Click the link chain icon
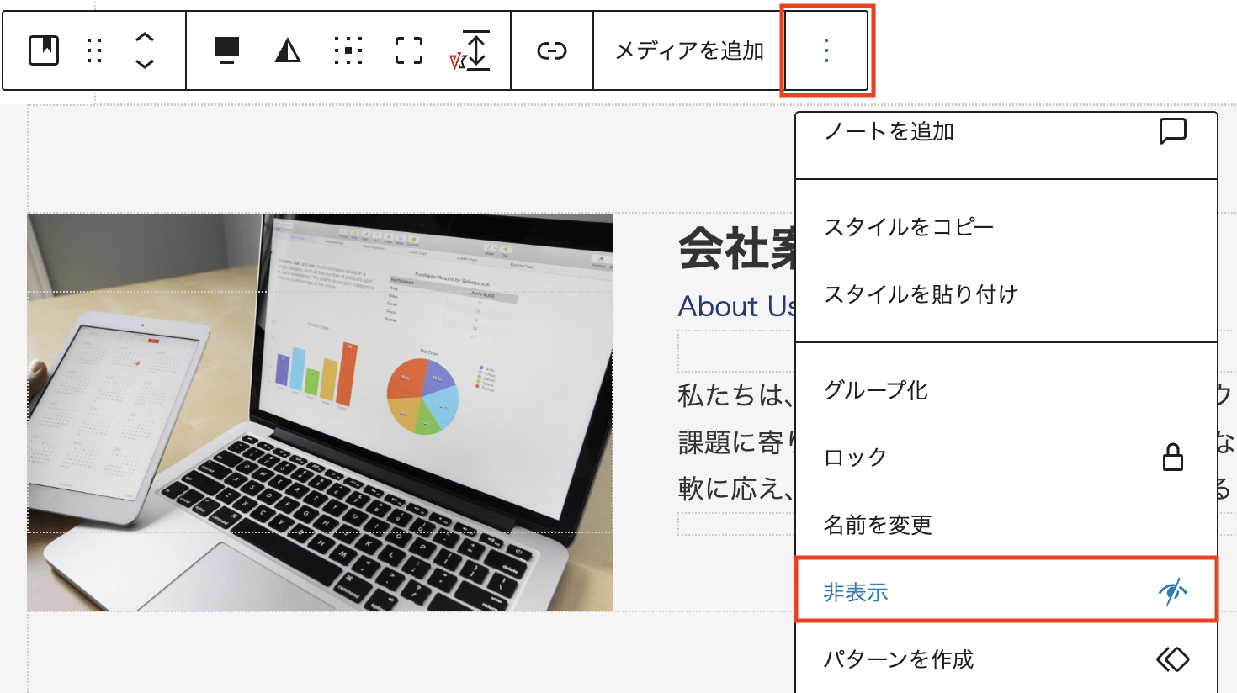1237x693 pixels. tap(552, 51)
